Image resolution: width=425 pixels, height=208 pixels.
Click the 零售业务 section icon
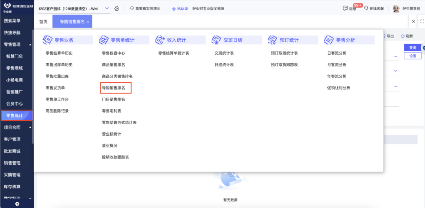pyautogui.click(x=48, y=40)
